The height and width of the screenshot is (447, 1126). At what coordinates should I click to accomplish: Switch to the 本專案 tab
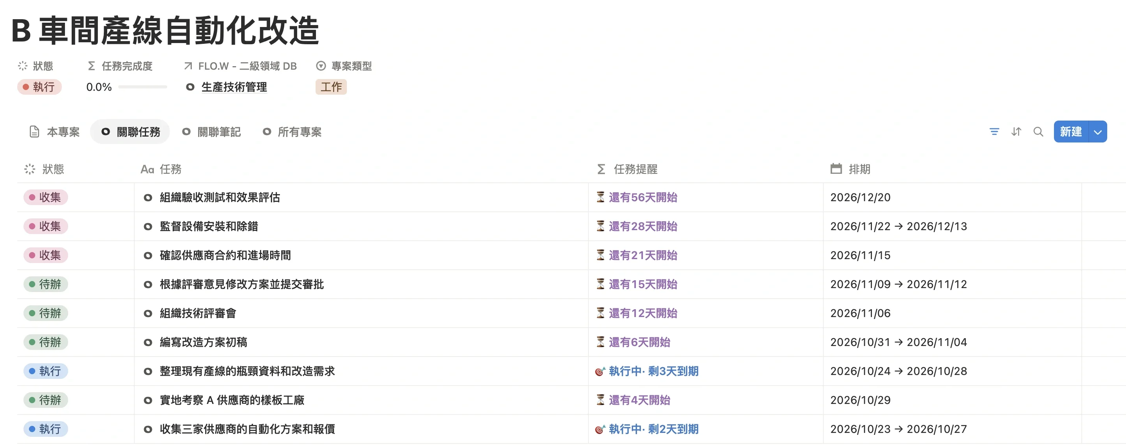55,132
